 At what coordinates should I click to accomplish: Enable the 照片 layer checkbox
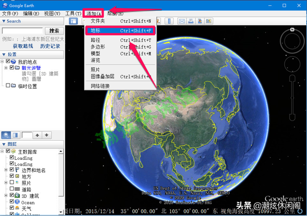click(x=12, y=182)
